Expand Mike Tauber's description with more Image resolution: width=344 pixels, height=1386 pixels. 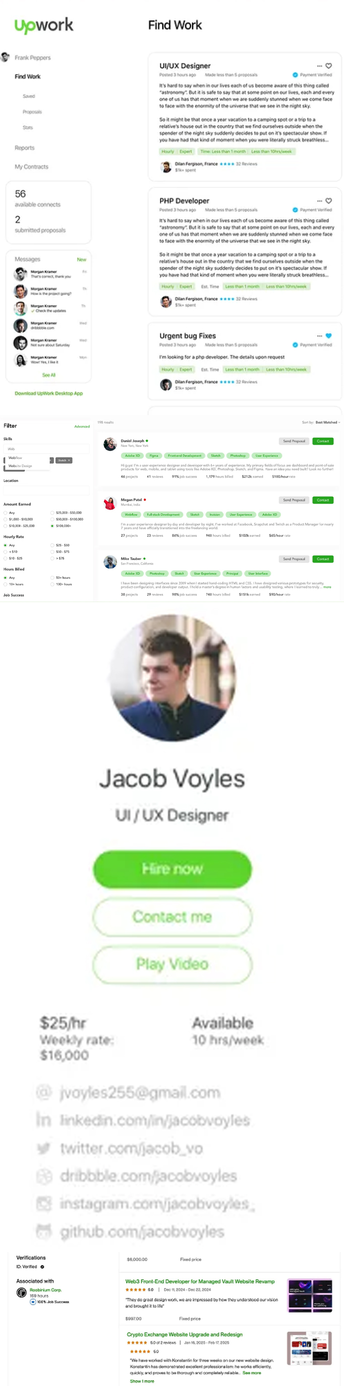327,587
